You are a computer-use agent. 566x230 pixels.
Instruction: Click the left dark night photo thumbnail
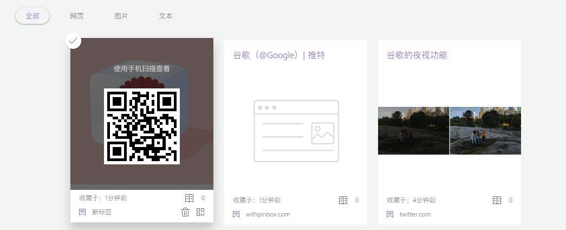click(x=414, y=131)
